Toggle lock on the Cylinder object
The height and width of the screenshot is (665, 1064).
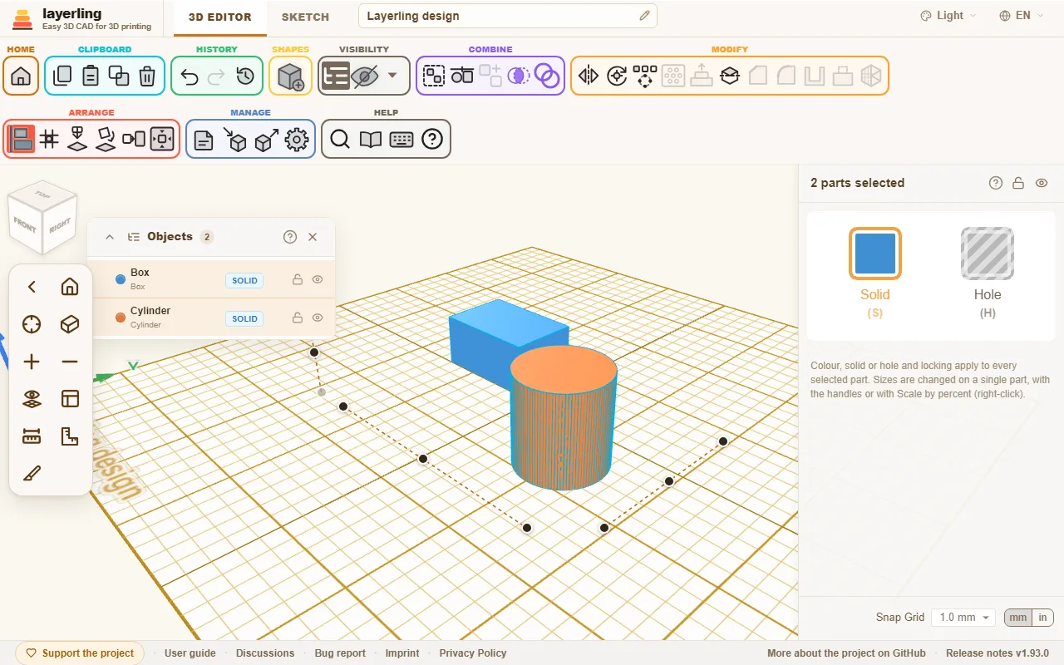298,318
